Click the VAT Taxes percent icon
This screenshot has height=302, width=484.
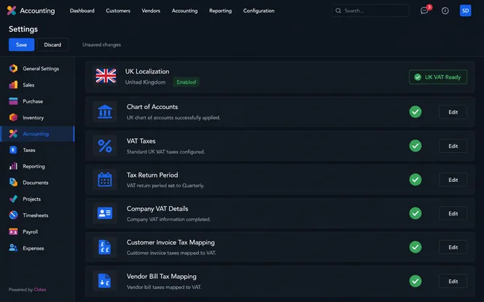[105, 146]
